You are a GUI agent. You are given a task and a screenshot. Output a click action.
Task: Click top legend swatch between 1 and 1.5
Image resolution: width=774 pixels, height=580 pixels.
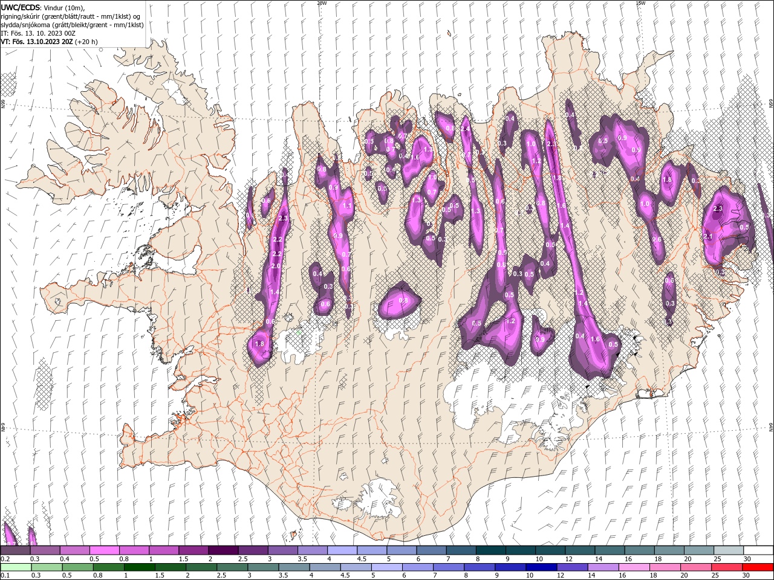pos(164,550)
